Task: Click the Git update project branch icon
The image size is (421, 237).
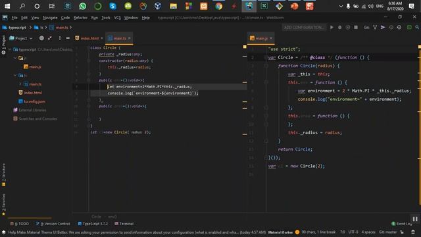Action: pyautogui.click(x=375, y=28)
